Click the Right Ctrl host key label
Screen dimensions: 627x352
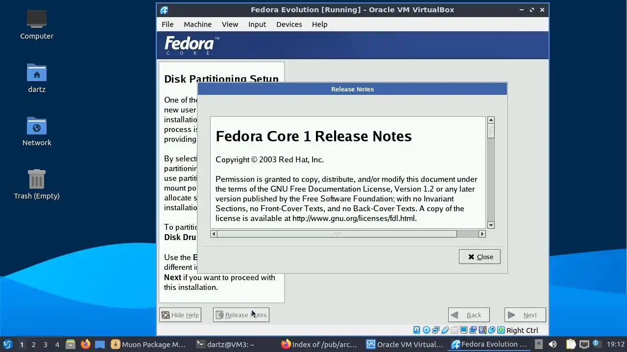pyautogui.click(x=522, y=330)
